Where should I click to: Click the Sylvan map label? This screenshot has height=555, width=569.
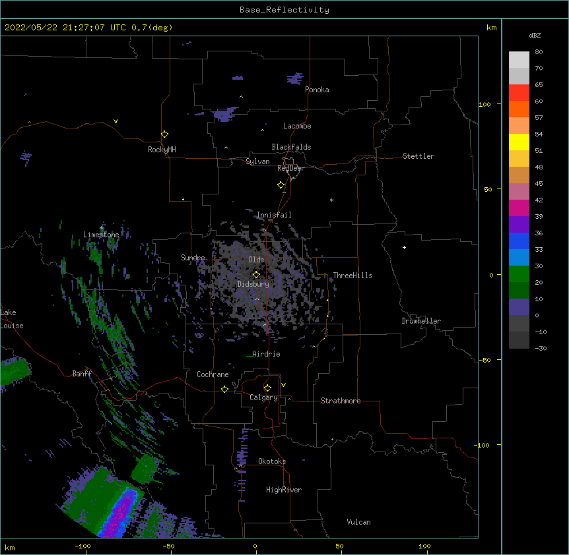coord(257,161)
